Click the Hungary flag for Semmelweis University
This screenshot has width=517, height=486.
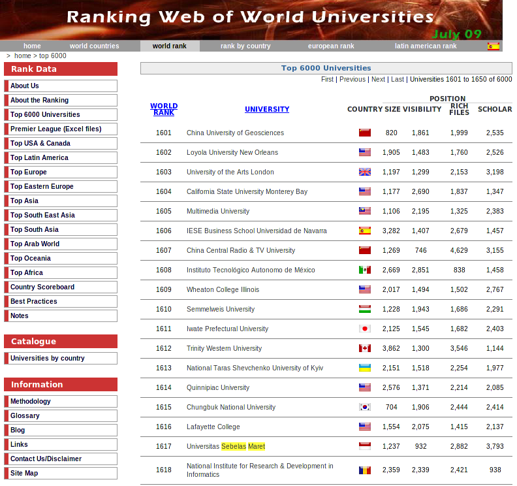(365, 309)
